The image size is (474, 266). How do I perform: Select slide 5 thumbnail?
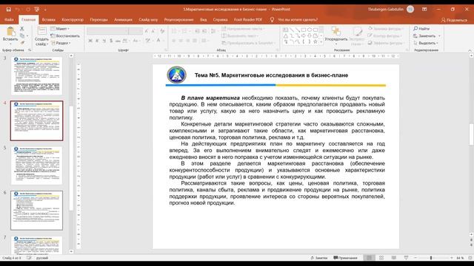pos(36,166)
